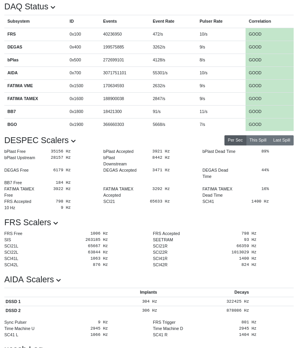Screen dimensions: 296x348
Task: Select the This Spill view
Action: (x=258, y=140)
